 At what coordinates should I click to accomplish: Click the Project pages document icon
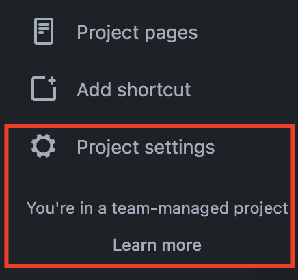[44, 31]
